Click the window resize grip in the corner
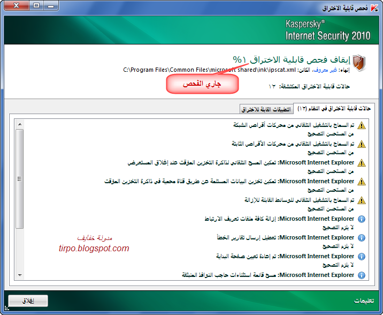Image resolution: width=383 pixels, height=315 pixels. click(6, 309)
